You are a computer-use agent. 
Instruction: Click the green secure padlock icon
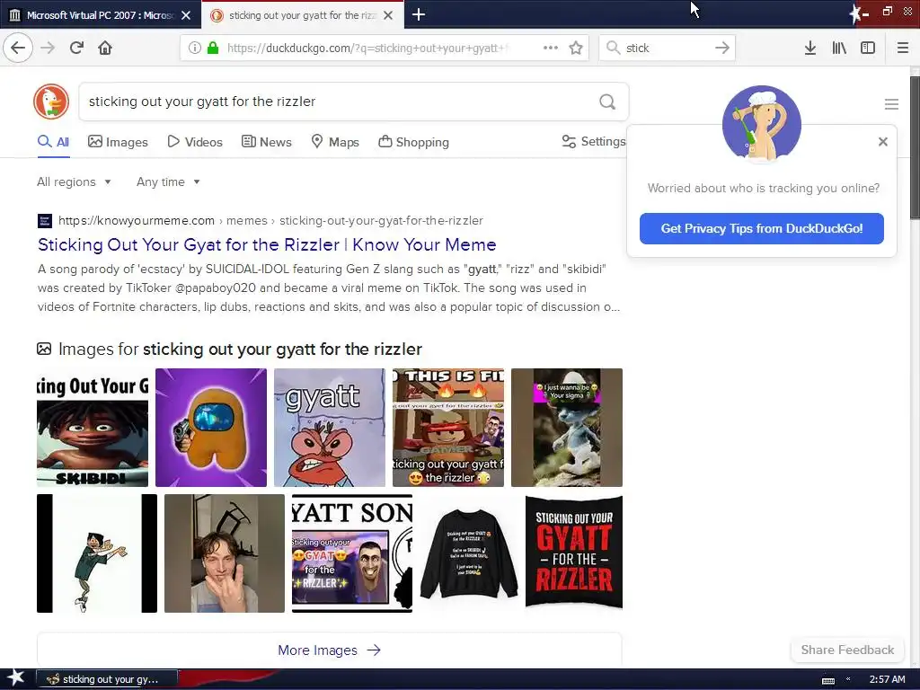(x=214, y=49)
